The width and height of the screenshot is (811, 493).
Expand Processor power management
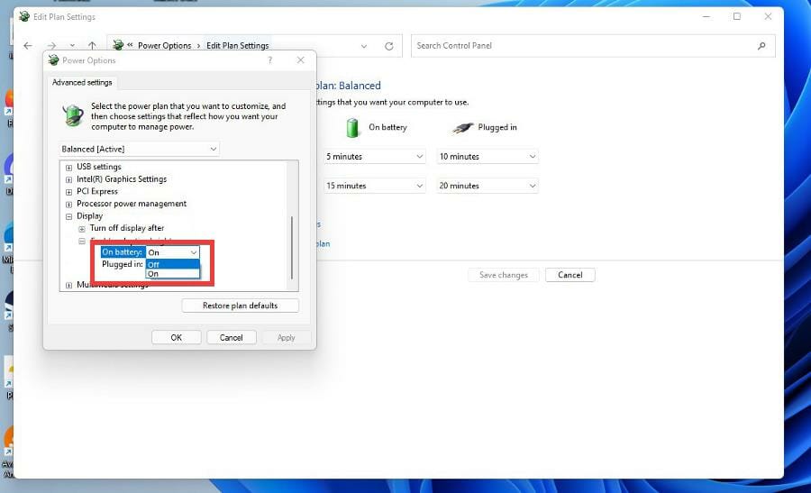[x=69, y=205]
